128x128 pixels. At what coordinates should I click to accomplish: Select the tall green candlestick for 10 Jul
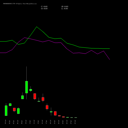tap(27, 87)
